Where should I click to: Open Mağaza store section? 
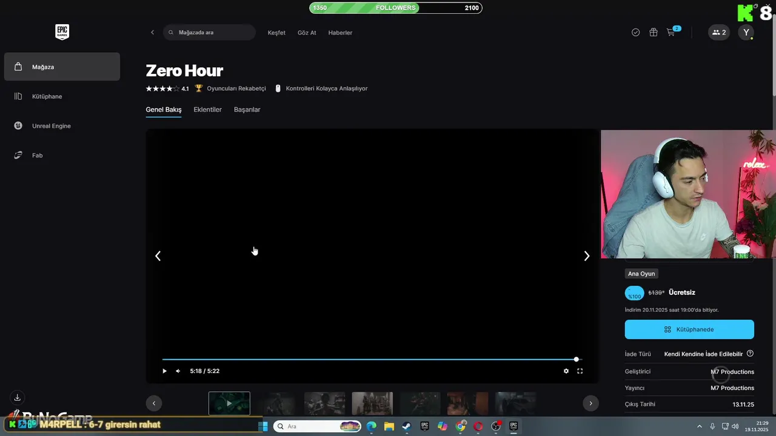pyautogui.click(x=62, y=67)
